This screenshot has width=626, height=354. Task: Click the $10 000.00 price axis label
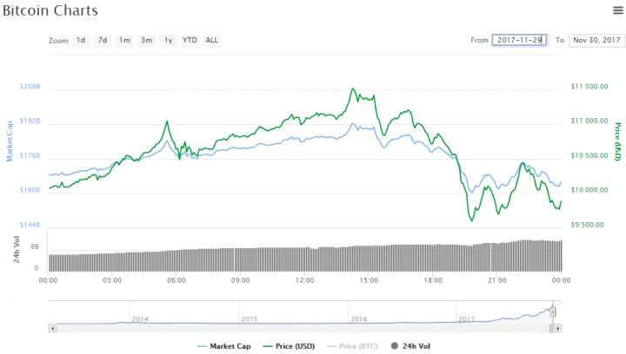589,189
